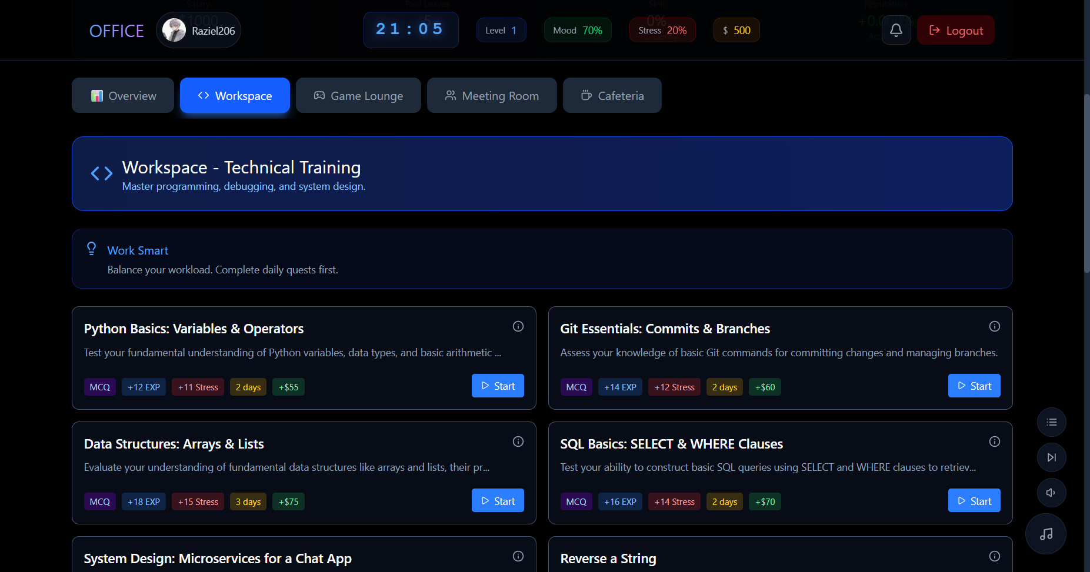Click Data Structures: Arrays & Lists title
This screenshot has width=1090, height=572.
[x=174, y=444]
